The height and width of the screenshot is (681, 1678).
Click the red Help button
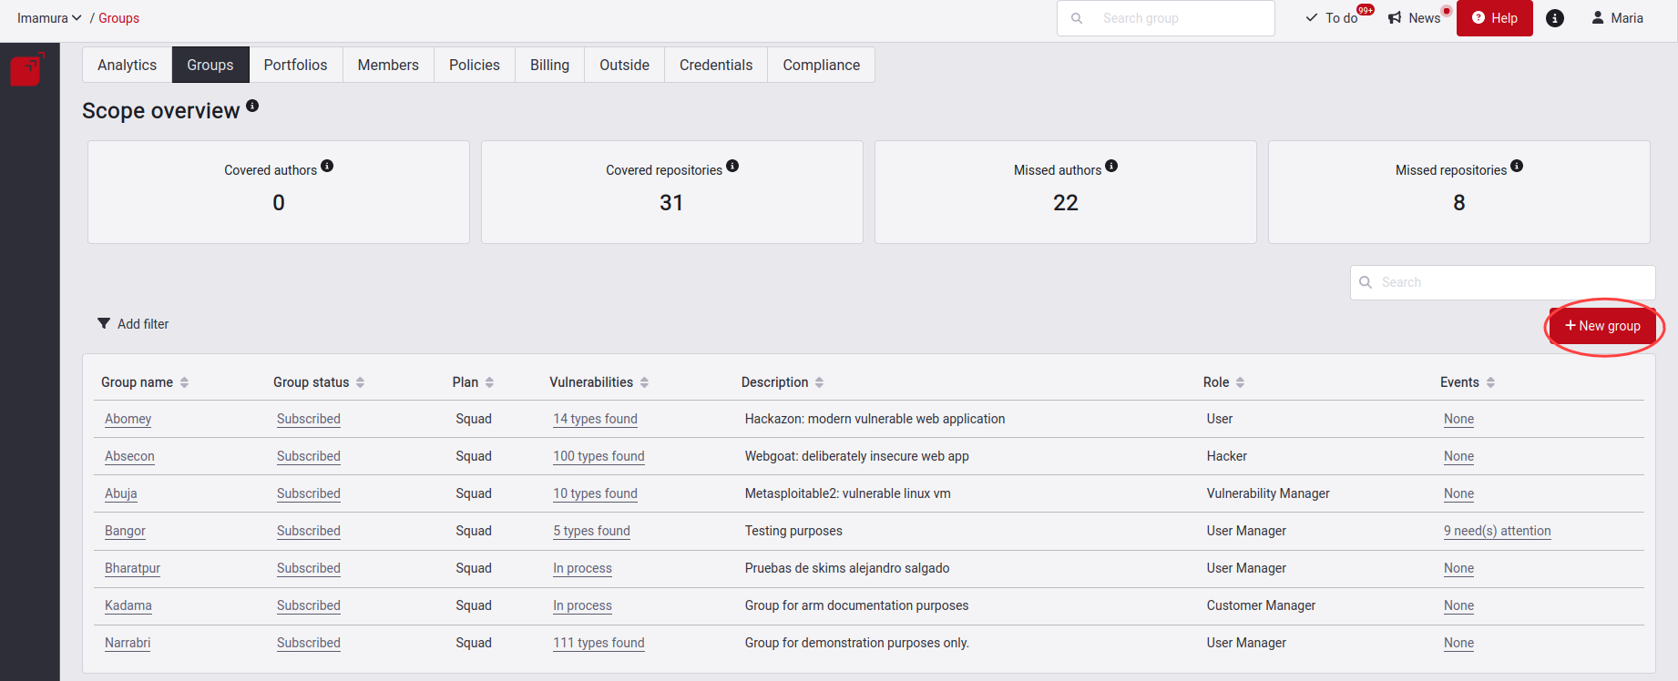[1494, 18]
